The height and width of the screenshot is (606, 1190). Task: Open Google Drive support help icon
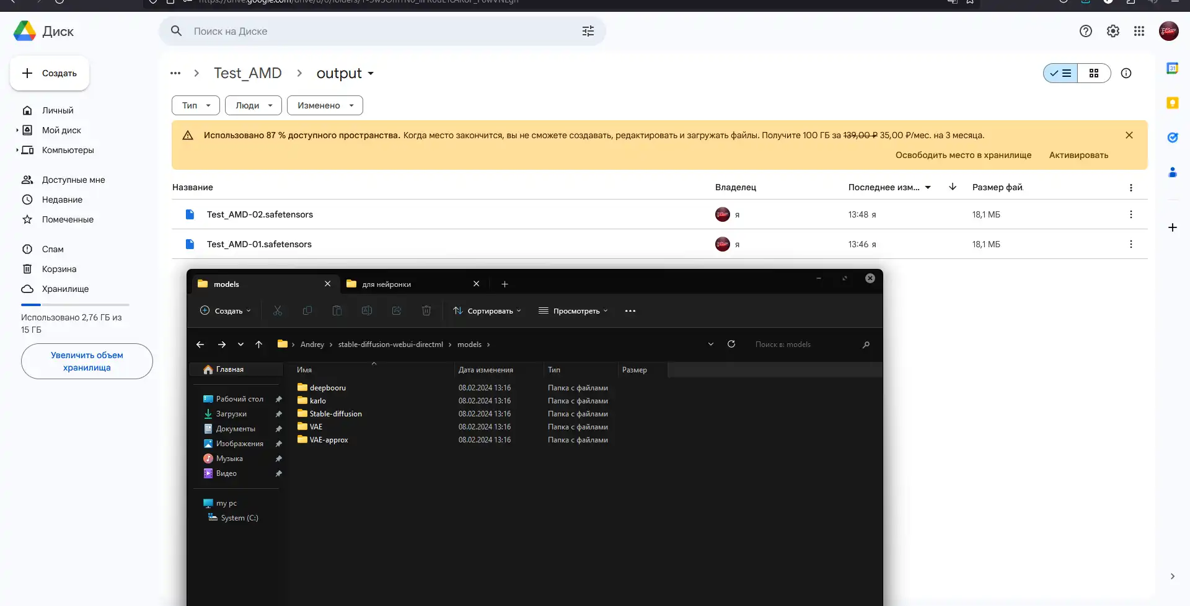click(x=1085, y=31)
